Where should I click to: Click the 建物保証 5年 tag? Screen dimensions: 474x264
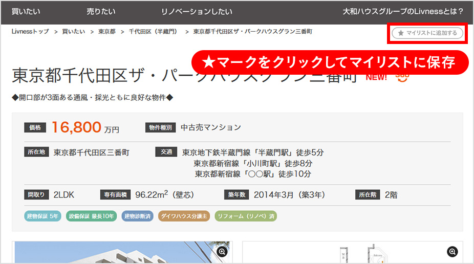42,216
